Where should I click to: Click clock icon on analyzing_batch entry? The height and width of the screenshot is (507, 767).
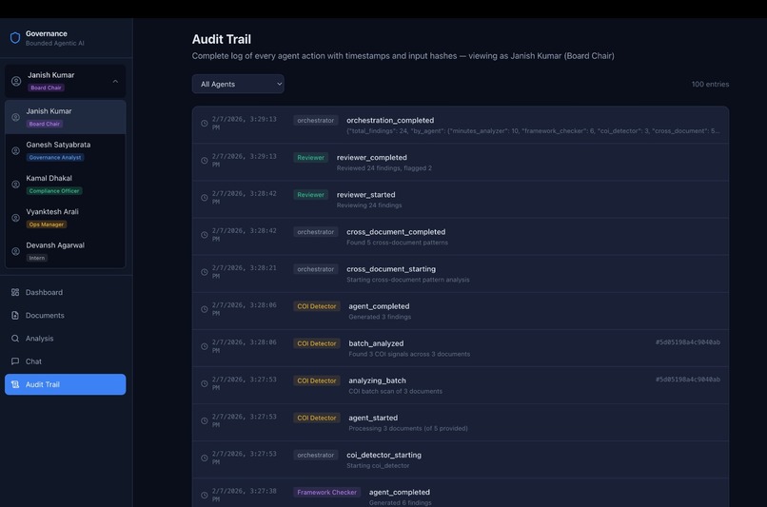[x=205, y=383]
